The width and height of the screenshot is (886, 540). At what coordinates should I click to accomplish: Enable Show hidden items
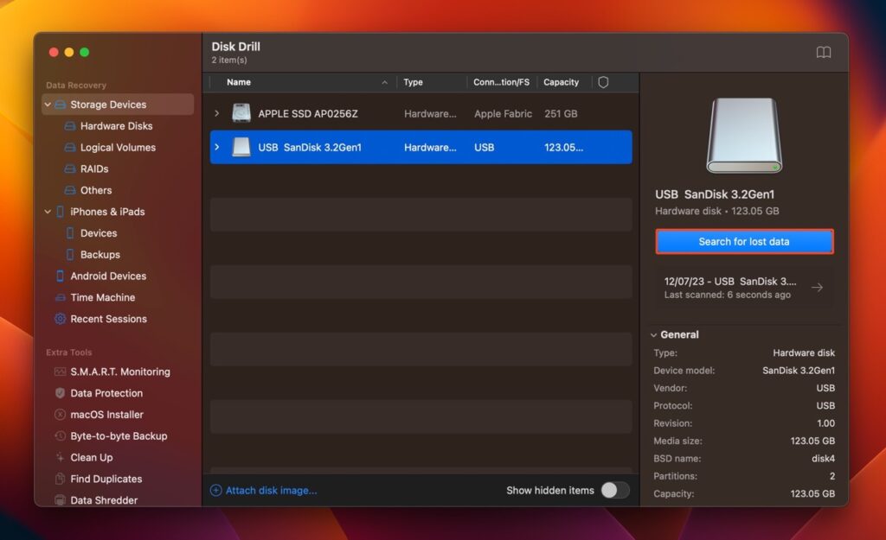tap(616, 490)
